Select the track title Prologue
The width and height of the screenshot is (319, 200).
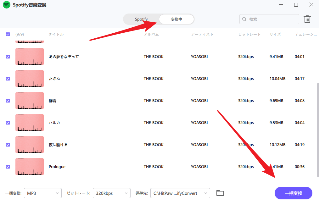click(x=57, y=167)
